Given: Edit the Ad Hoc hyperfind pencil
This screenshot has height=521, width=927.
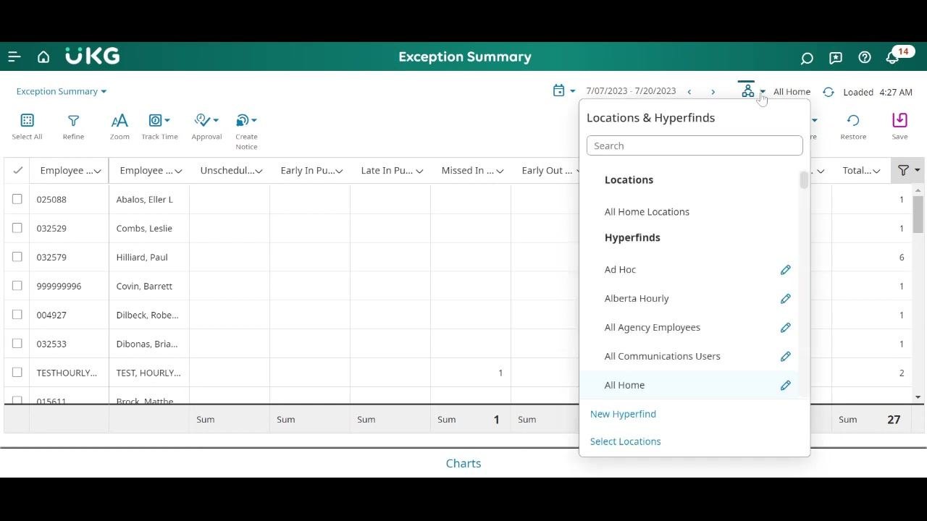Looking at the screenshot, I should [x=786, y=269].
